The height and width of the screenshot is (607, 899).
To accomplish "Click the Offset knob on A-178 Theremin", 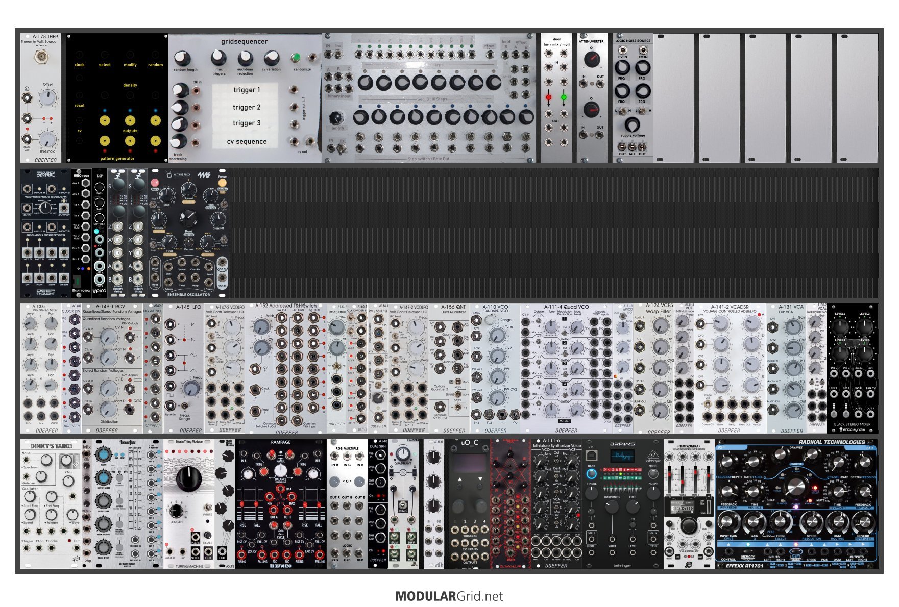I will [x=47, y=97].
